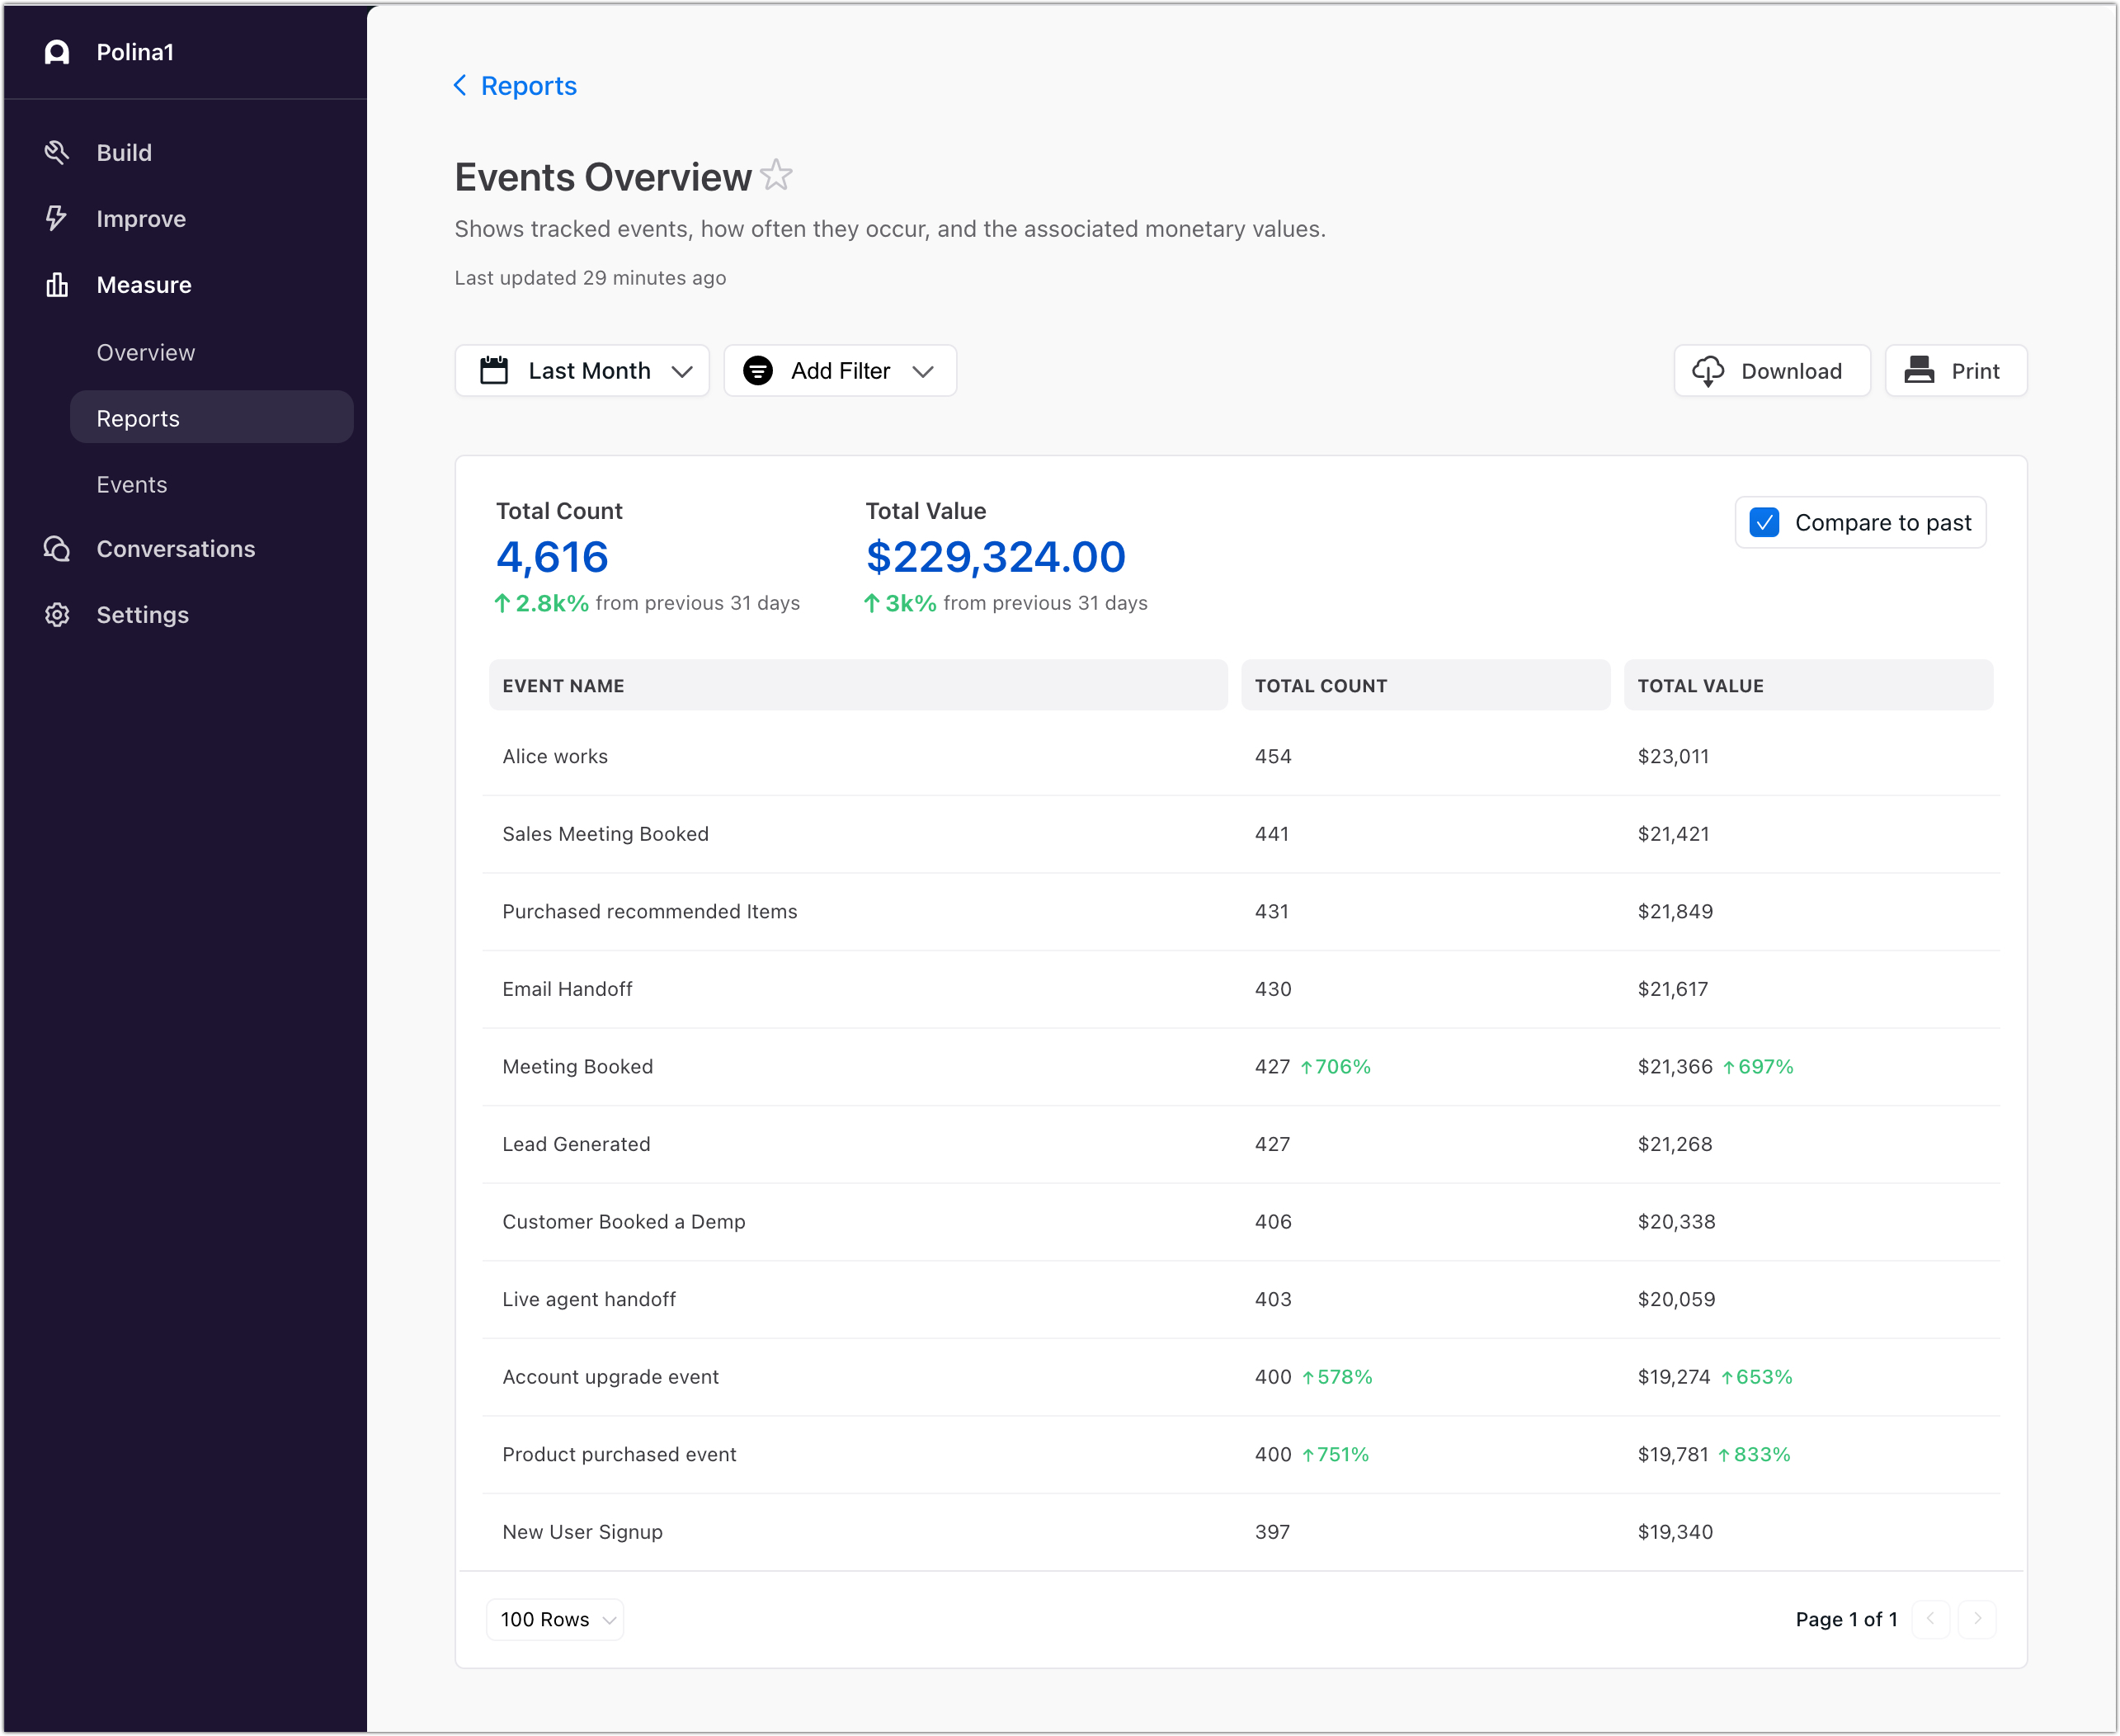Image resolution: width=2120 pixels, height=1736 pixels.
Task: Open the Last Month date range dropdown
Action: 582,371
